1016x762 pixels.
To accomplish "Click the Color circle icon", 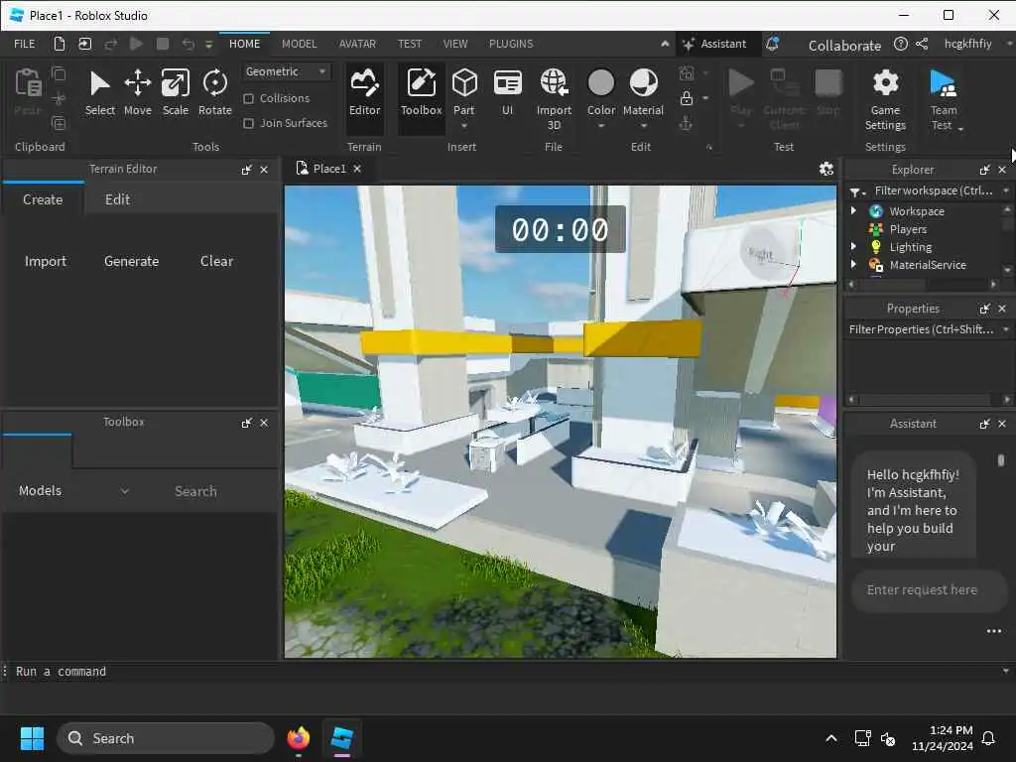I will tap(600, 83).
